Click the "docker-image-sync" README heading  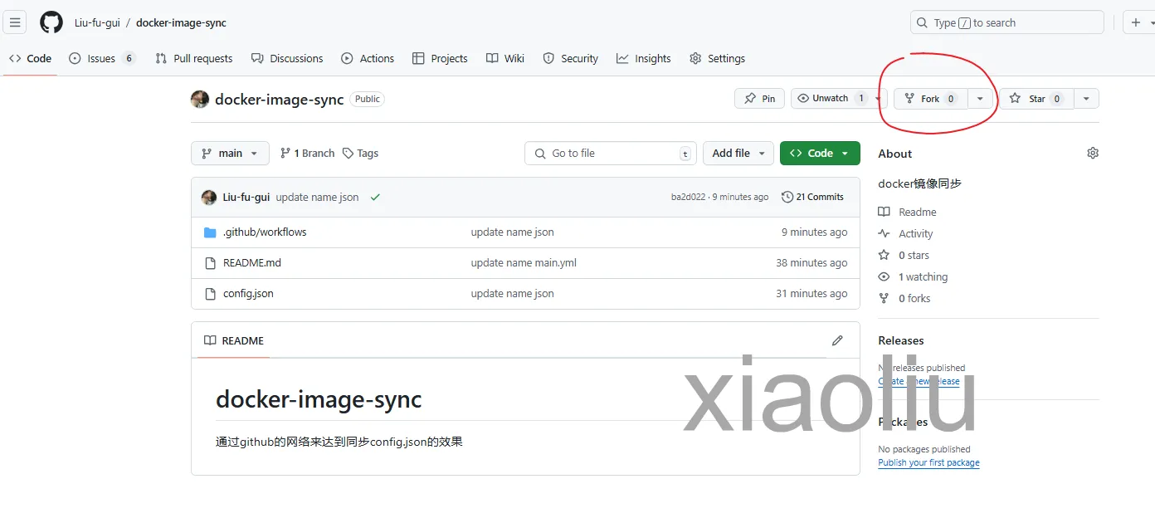(319, 399)
